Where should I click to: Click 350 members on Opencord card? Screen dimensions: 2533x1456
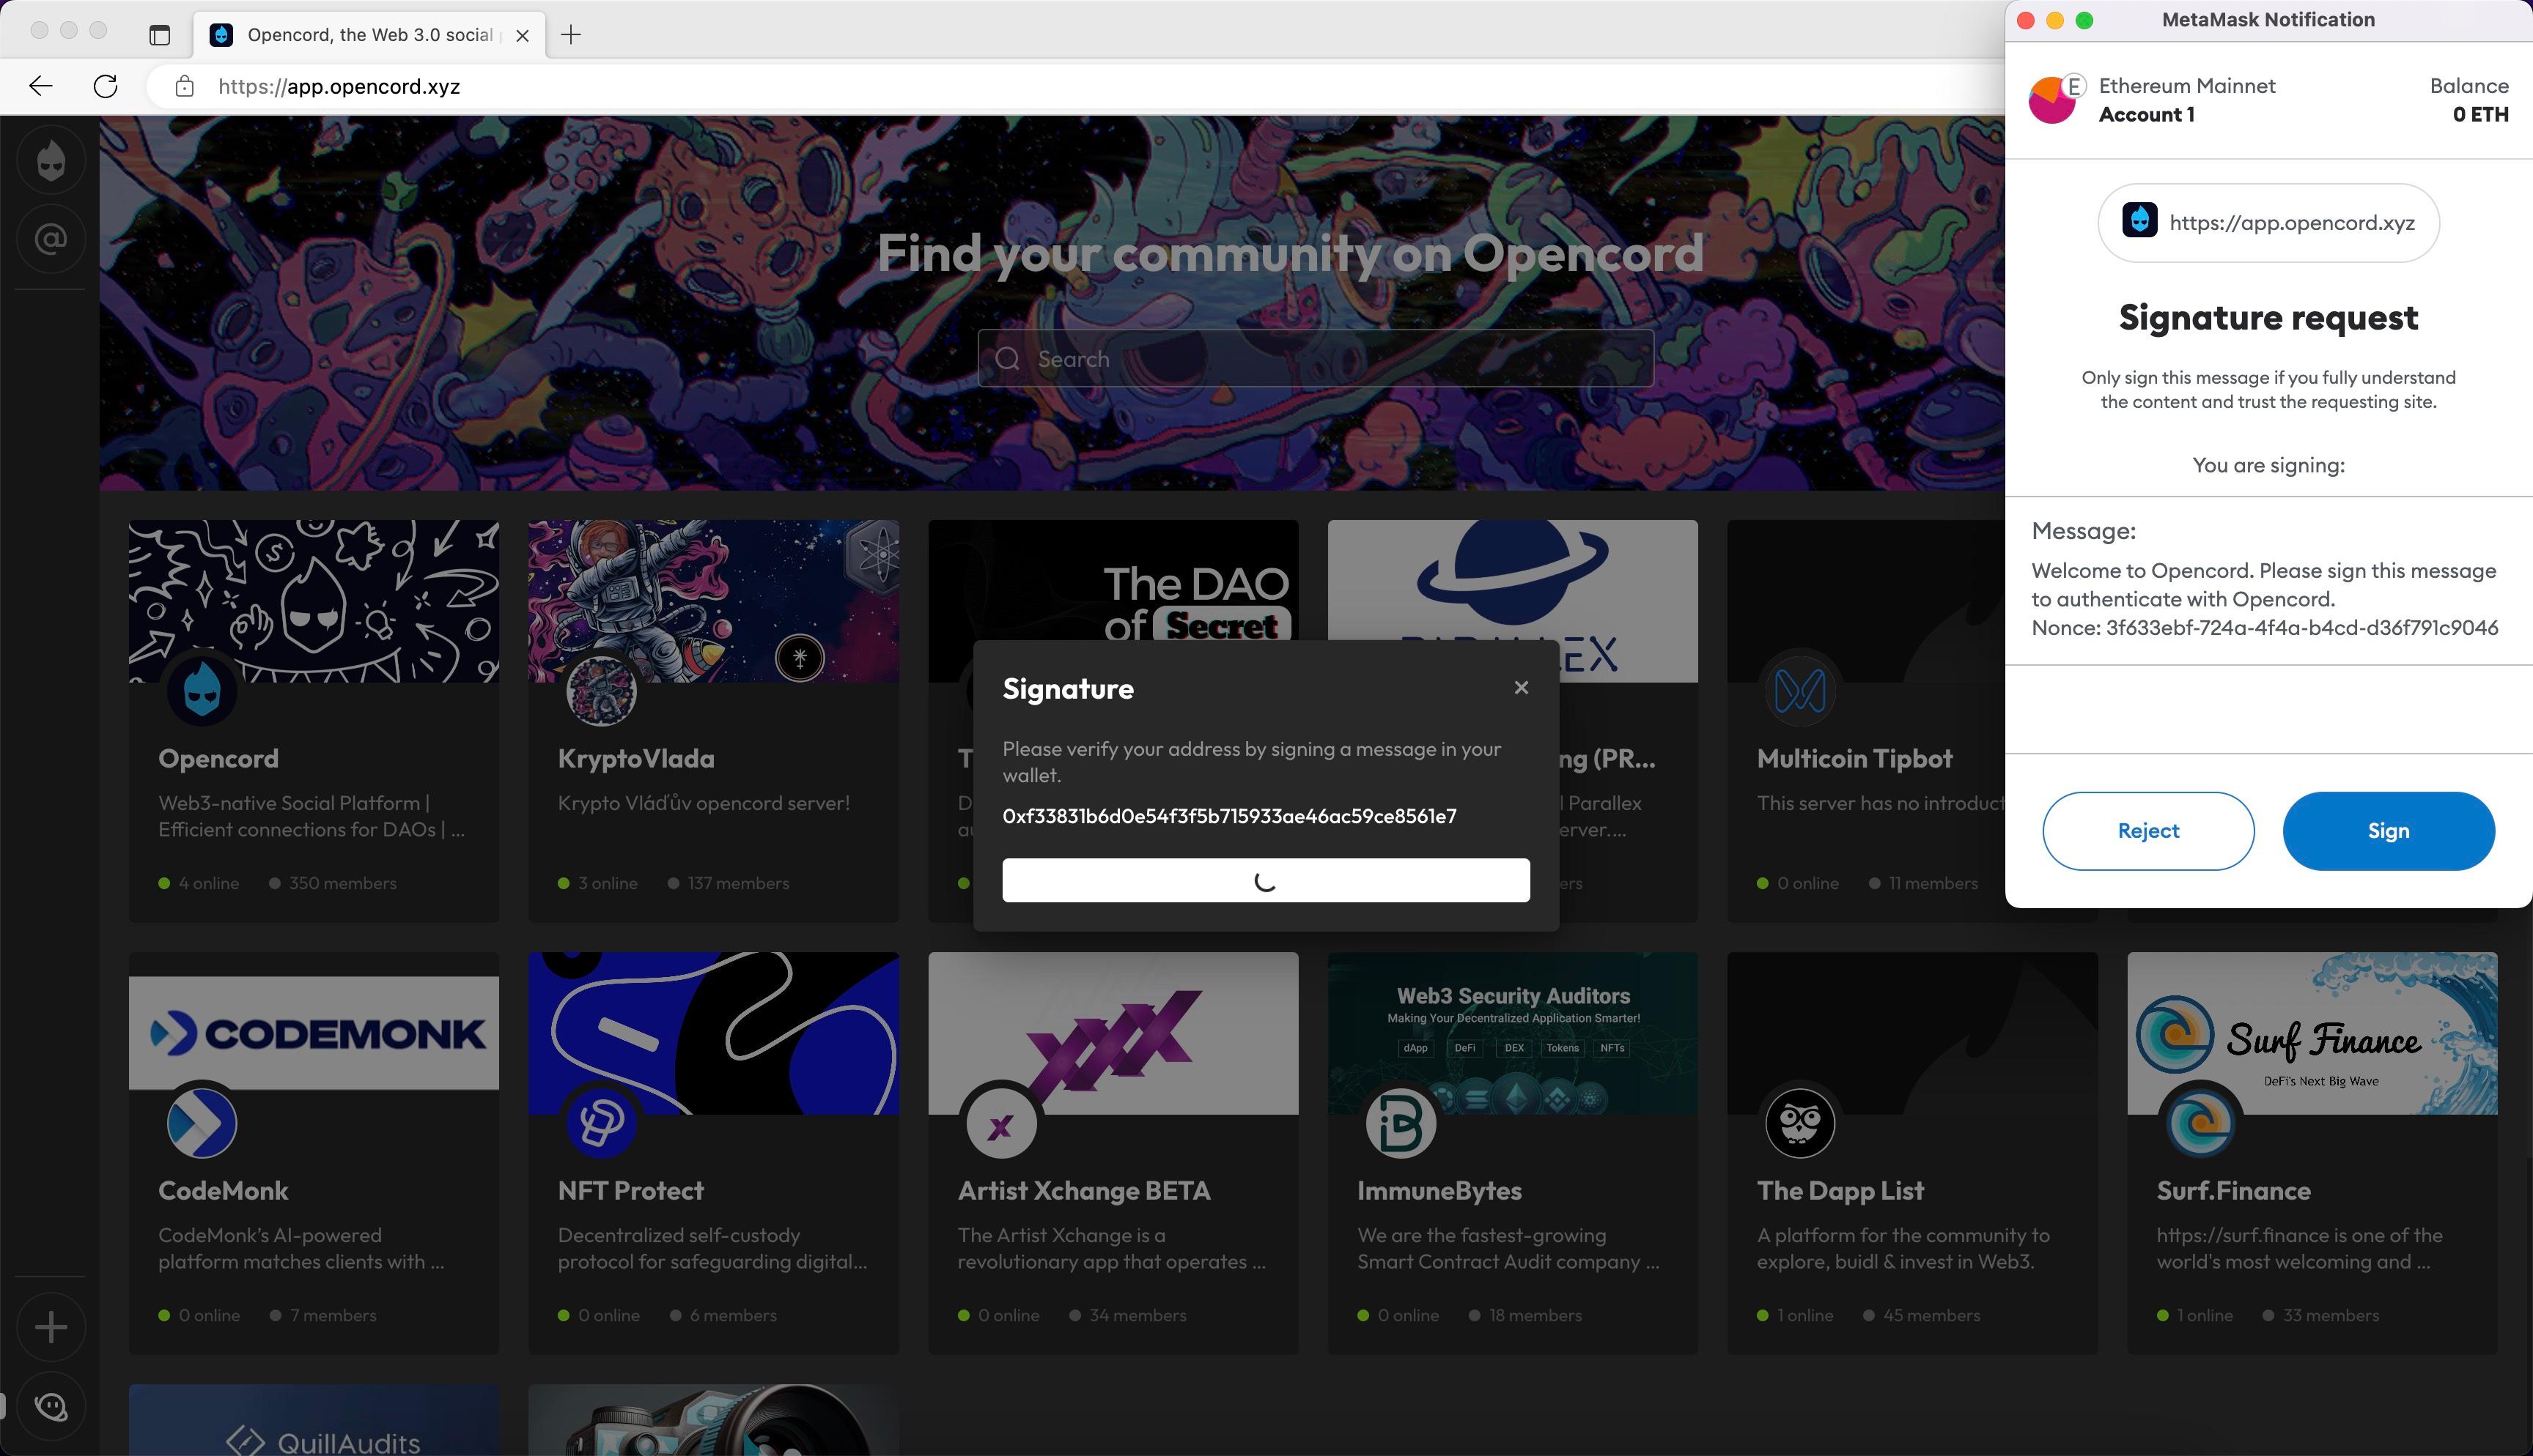coord(342,883)
